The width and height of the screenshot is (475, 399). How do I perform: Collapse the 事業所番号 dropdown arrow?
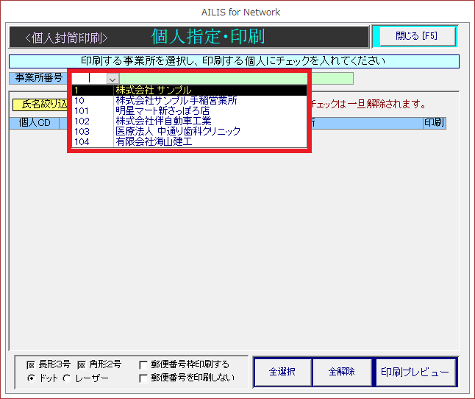(x=113, y=79)
